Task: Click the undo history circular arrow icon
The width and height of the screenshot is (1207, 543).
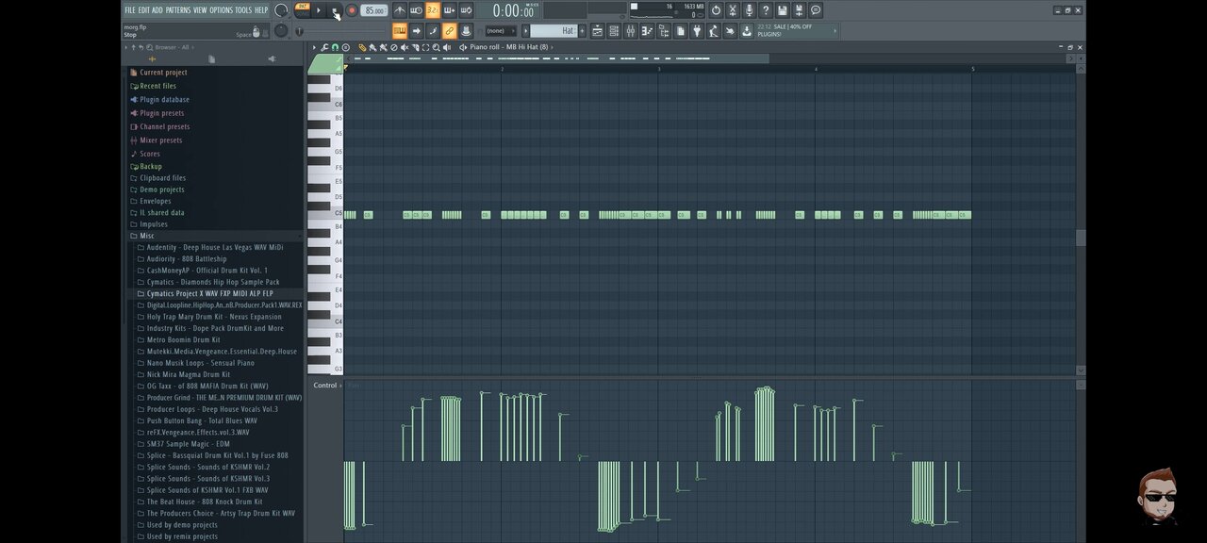Action: pos(716,10)
